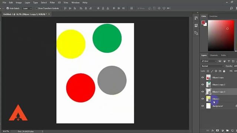Select the Ellipse 1 copy layer thumbnail
The height and width of the screenshot is (133, 237).
[x=208, y=77]
